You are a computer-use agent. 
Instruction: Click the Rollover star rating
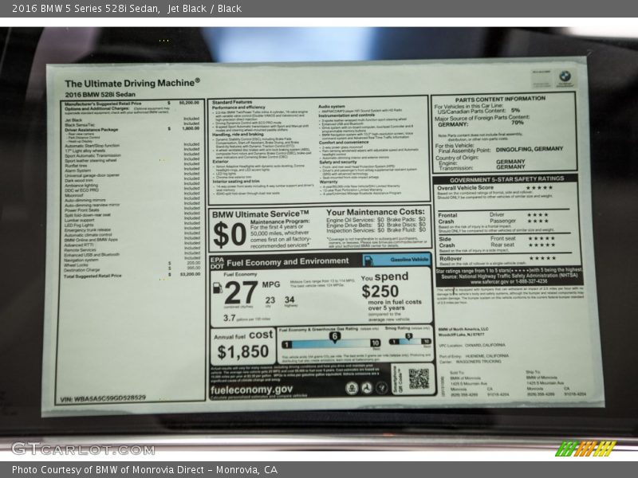(542, 258)
